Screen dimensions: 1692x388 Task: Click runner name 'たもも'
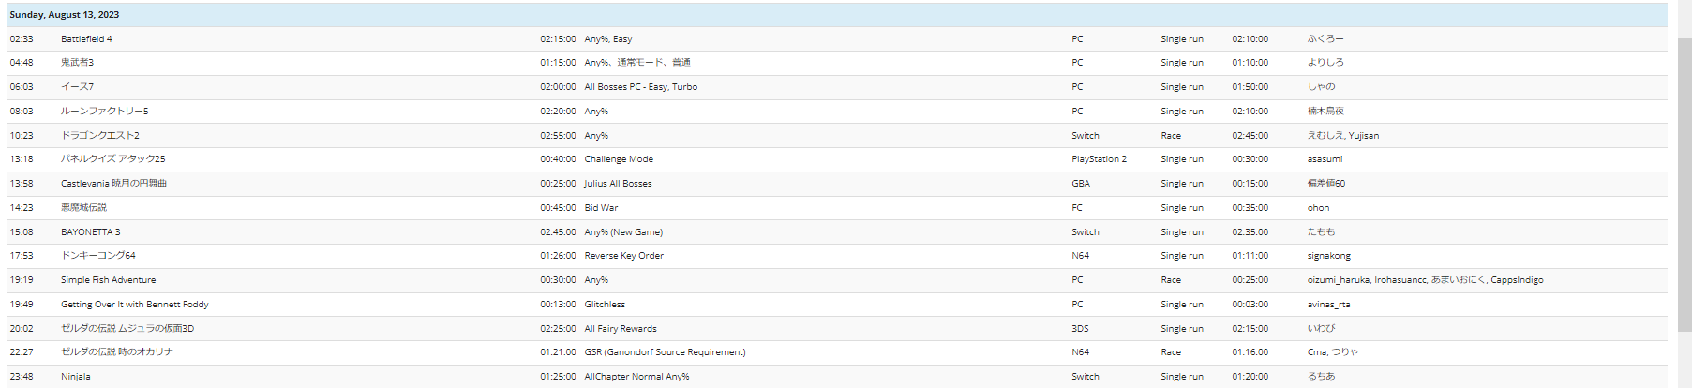[1321, 232]
